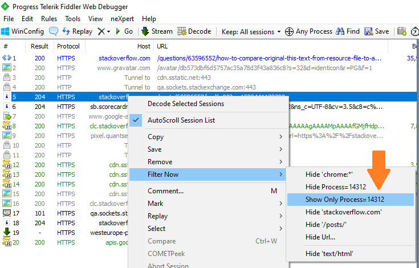This screenshot has height=268, width=419.
Task: Click the comment speech bubble icon
Action: point(54,31)
